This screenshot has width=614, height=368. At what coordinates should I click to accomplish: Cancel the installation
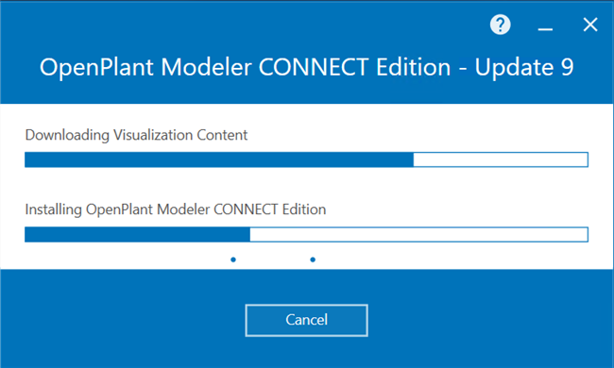(x=307, y=320)
